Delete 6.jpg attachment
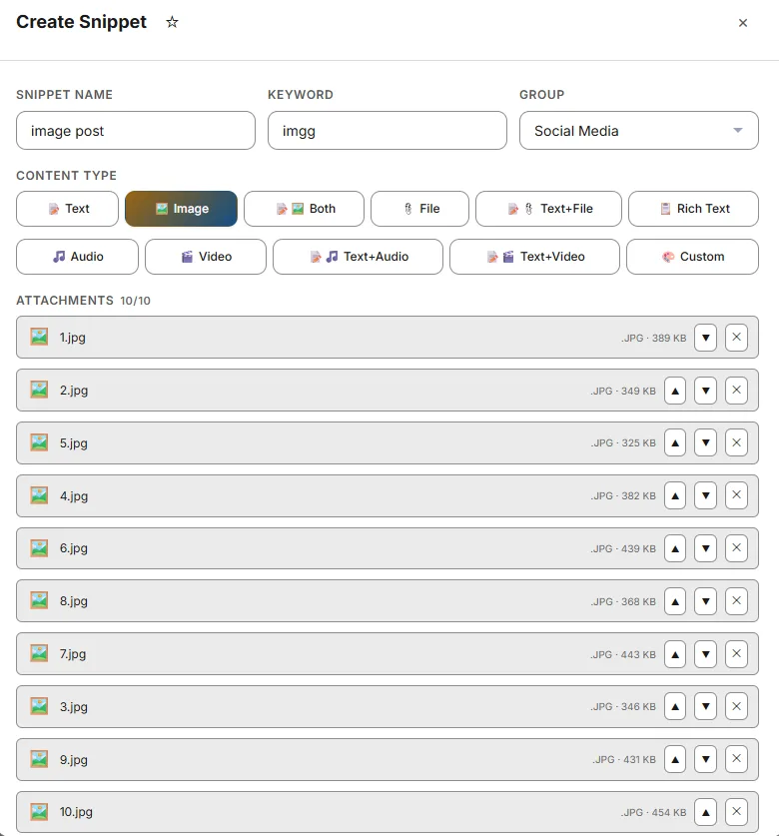This screenshot has width=779, height=836. (x=736, y=548)
